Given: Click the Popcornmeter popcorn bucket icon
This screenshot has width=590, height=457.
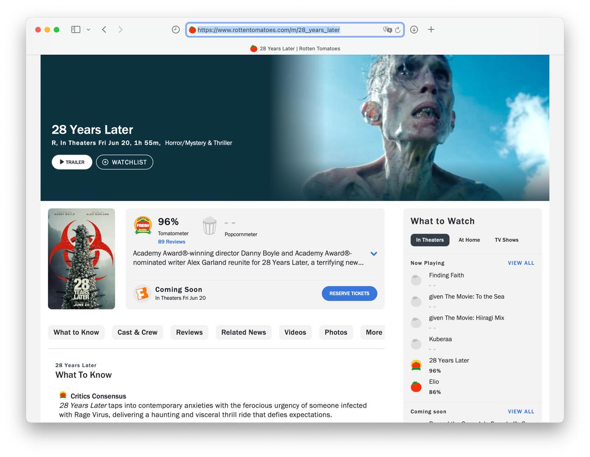Looking at the screenshot, I should click(x=209, y=226).
